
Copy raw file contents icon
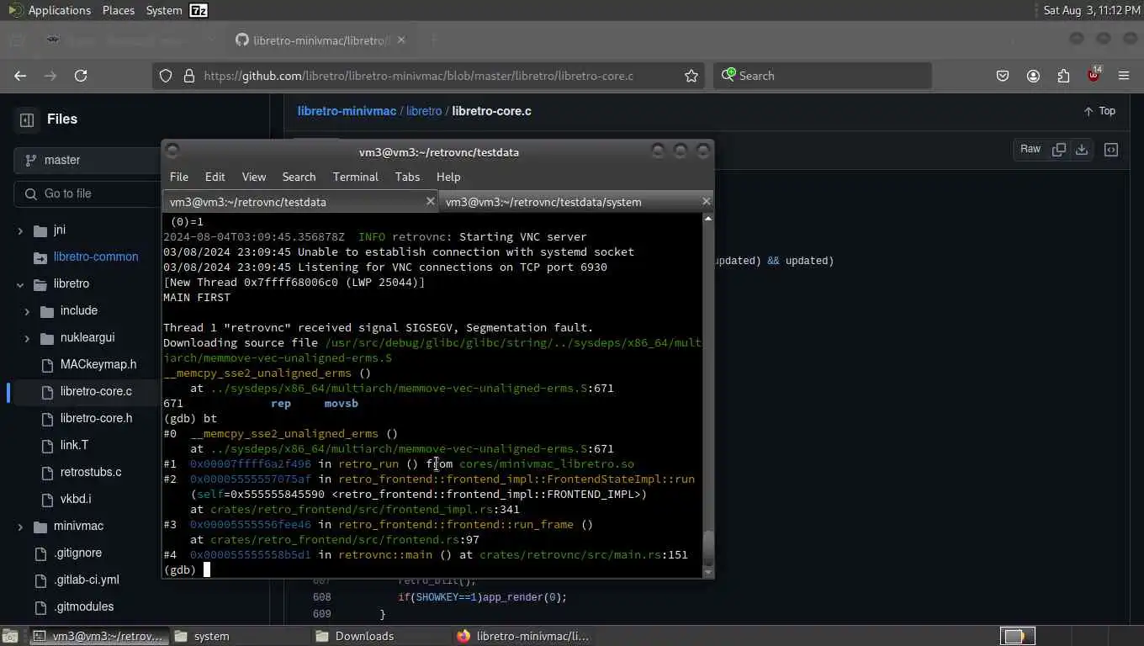(x=1059, y=149)
